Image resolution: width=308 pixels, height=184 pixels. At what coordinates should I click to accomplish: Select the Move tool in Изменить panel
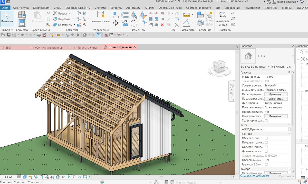[116, 23]
